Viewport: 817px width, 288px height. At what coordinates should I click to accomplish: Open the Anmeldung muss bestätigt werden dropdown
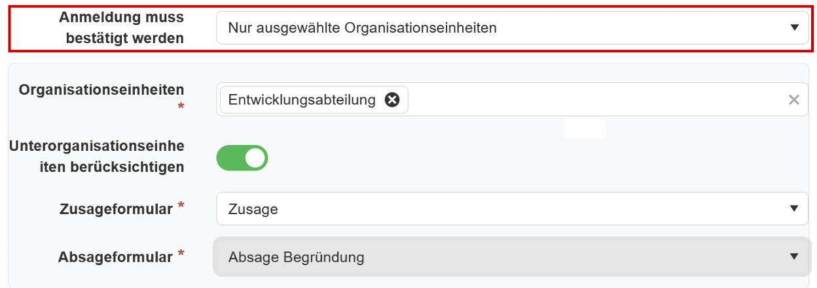pyautogui.click(x=512, y=27)
